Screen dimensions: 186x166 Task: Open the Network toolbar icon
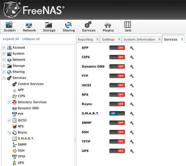[29, 27]
